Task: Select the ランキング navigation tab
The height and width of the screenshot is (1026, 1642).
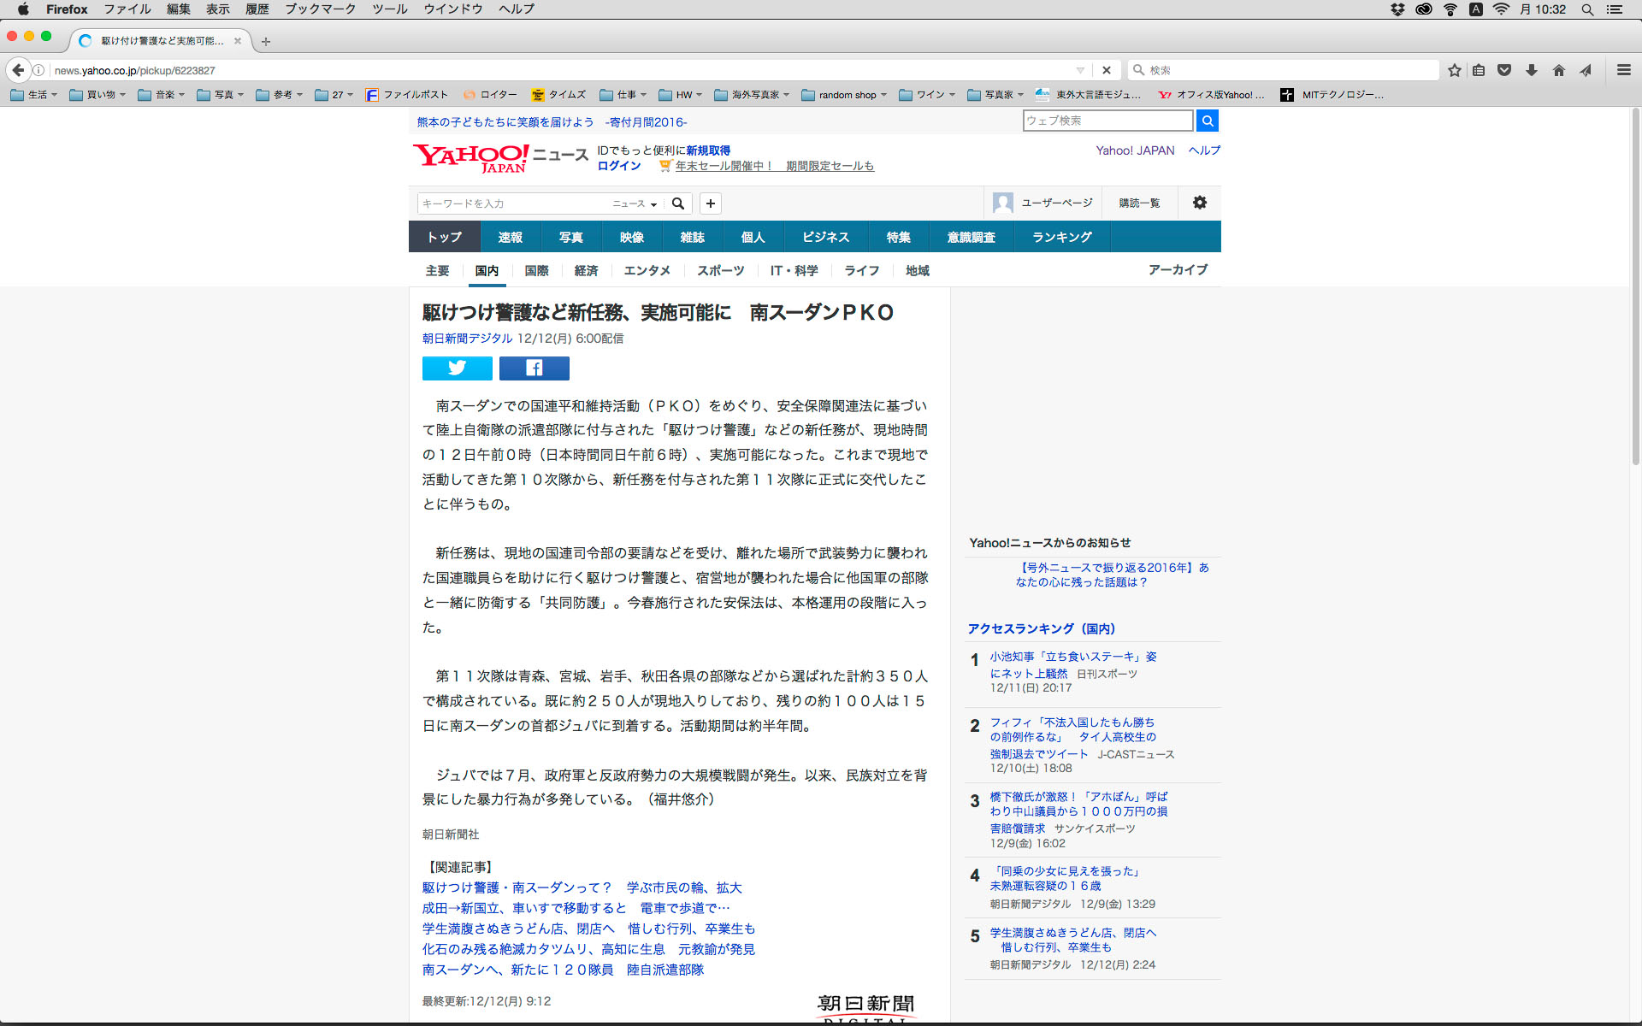Action: point(1061,237)
